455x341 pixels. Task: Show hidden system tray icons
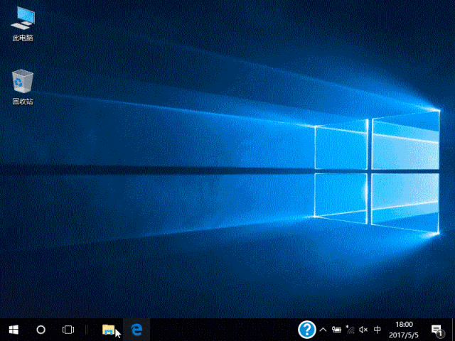323,330
